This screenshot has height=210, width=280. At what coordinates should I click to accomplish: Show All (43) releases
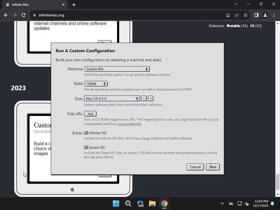256,26
